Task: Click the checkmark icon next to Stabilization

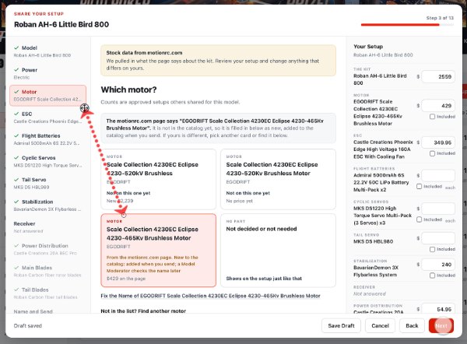Action: pos(16,202)
